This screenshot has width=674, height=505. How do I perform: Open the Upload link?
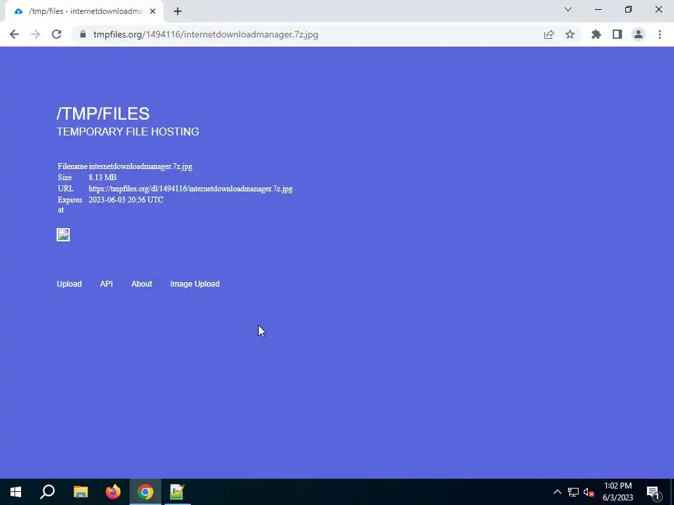click(69, 284)
